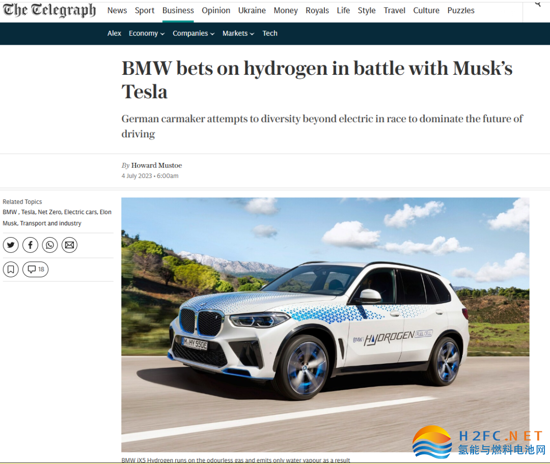
Task: Open the Net Zero topic
Action: [x=49, y=212]
